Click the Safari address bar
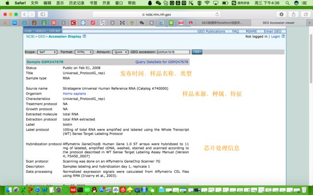The width and height of the screenshot is (313, 195). (156, 14)
